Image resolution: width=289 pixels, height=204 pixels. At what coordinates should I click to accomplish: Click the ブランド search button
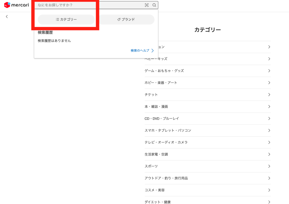[x=126, y=19]
